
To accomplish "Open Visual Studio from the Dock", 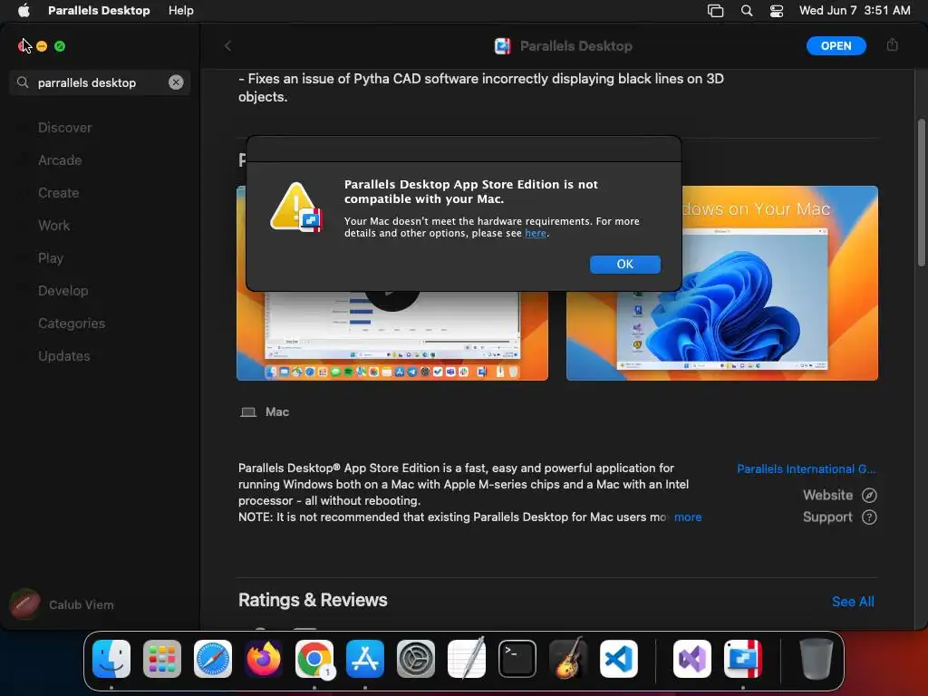I will point(692,659).
